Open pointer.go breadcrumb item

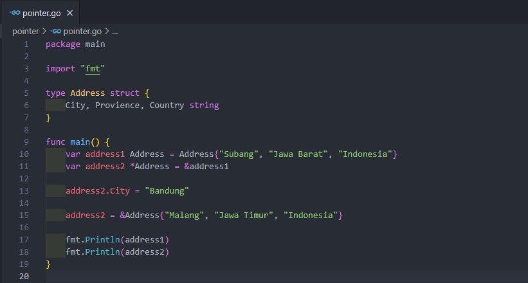pos(82,32)
